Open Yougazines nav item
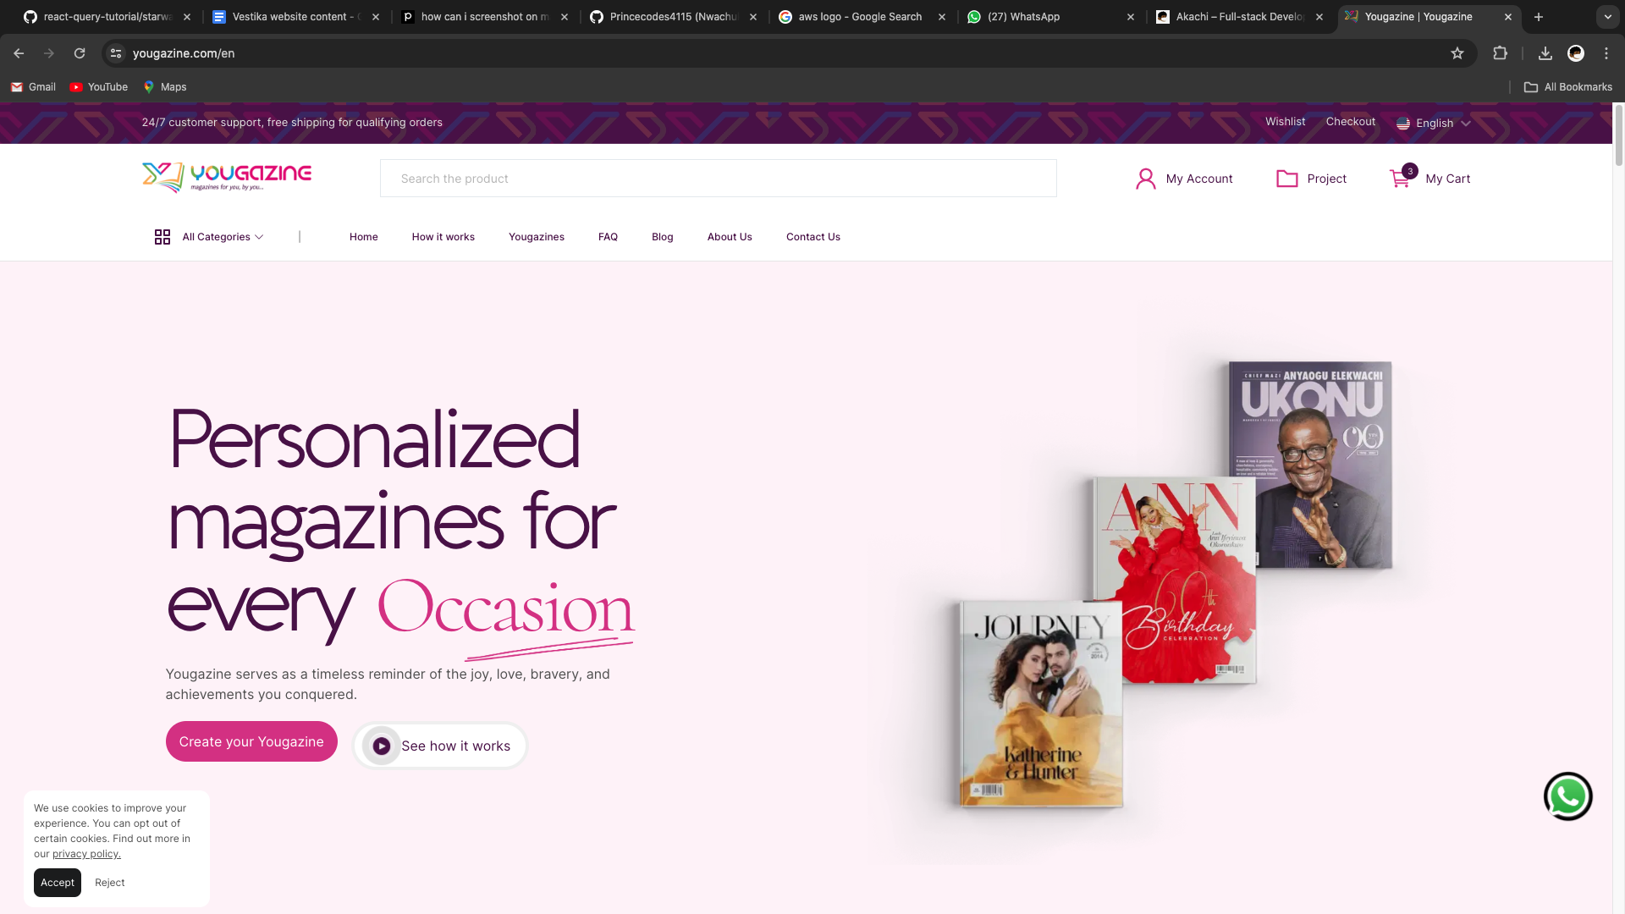The height and width of the screenshot is (914, 1625). [537, 237]
